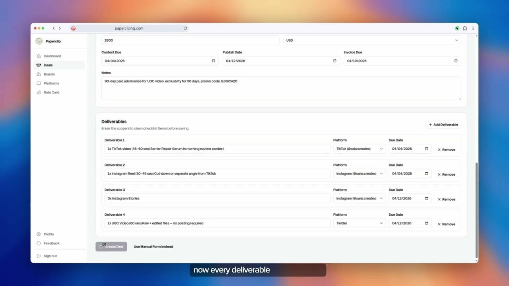509x286 pixels.
Task: Click the page vertical scrollbar
Action: [x=476, y=211]
